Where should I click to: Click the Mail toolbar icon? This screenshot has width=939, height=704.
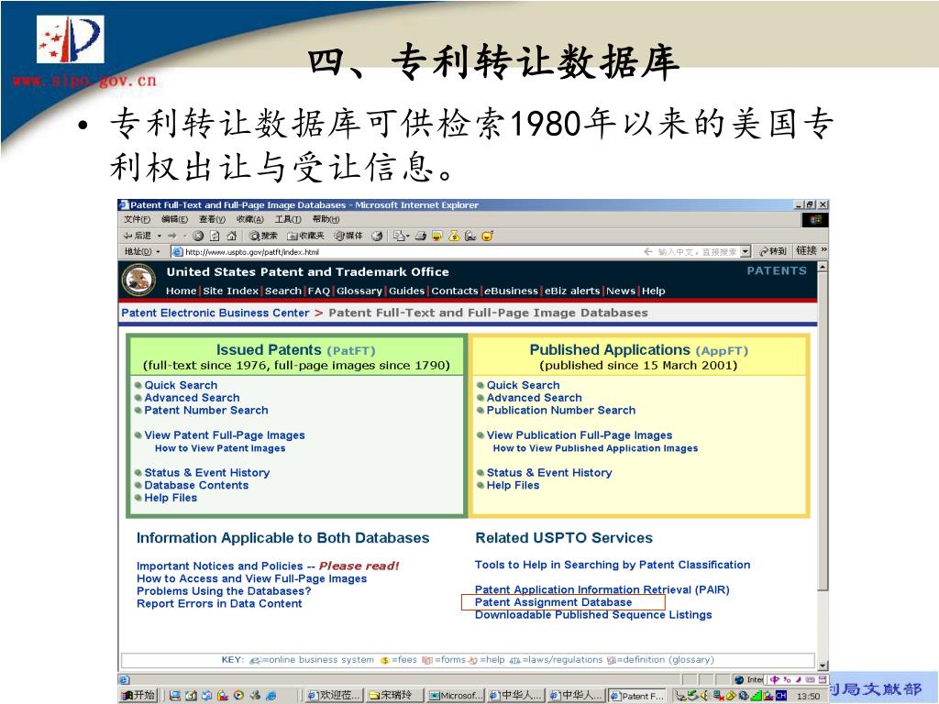399,236
